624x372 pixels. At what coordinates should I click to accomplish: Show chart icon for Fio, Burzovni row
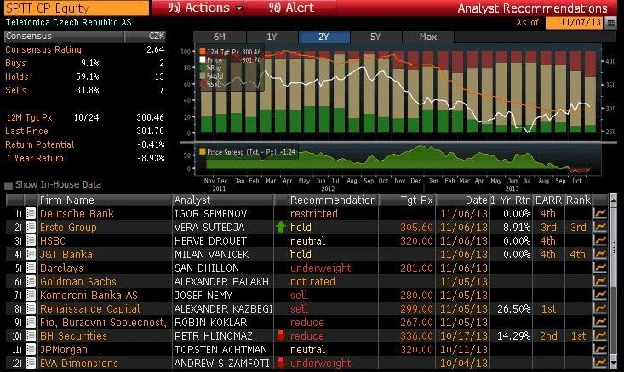pyautogui.click(x=599, y=323)
